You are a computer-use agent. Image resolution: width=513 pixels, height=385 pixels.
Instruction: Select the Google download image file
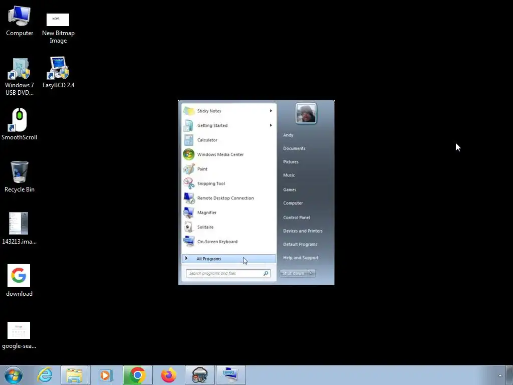point(19,281)
